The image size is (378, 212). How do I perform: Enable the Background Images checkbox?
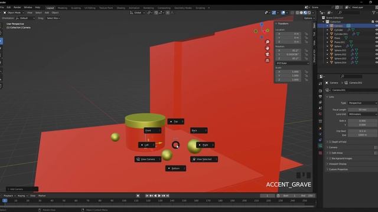point(330,158)
